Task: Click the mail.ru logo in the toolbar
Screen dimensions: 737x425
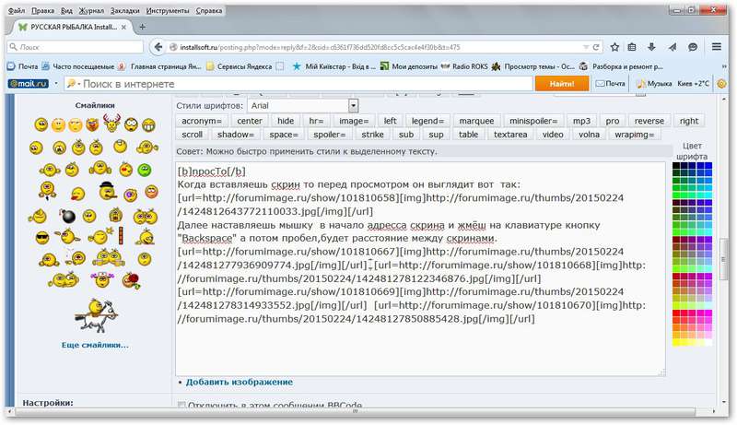Action: tap(29, 84)
